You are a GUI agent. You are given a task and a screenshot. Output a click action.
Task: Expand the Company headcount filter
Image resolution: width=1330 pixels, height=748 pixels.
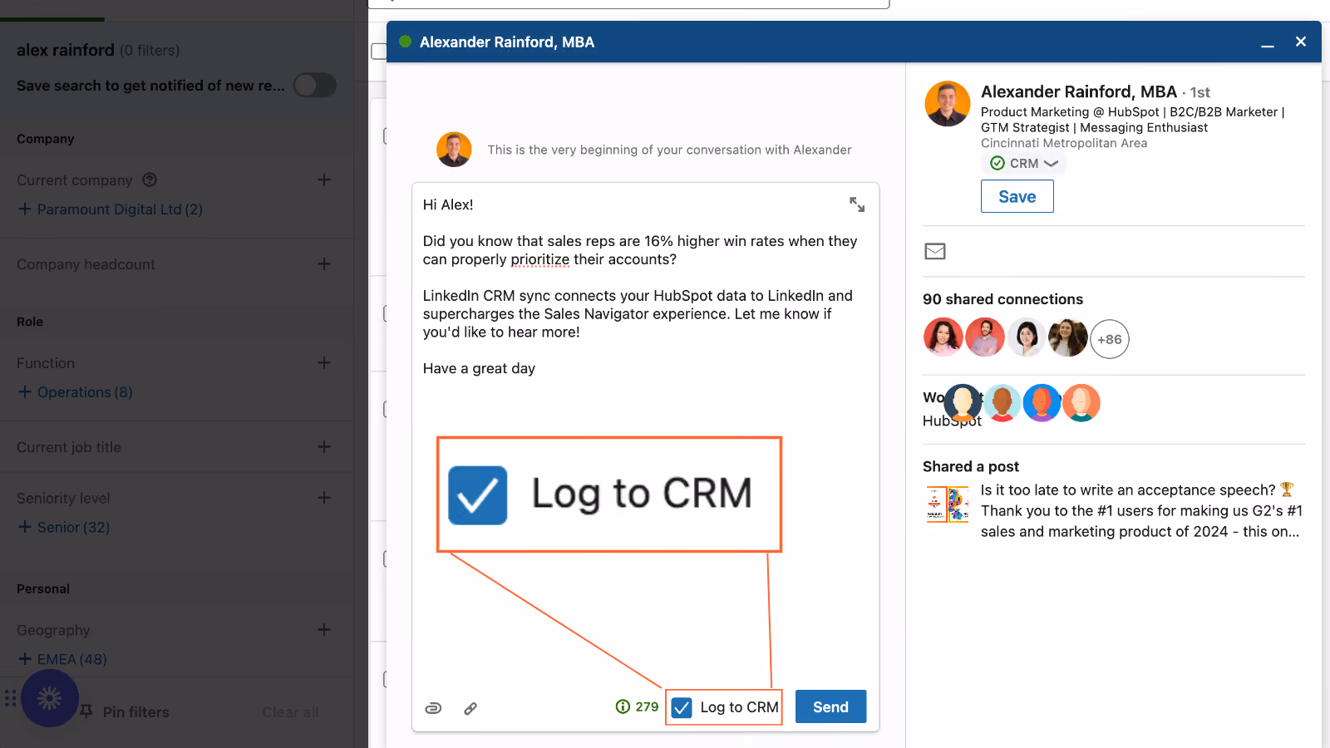point(324,263)
